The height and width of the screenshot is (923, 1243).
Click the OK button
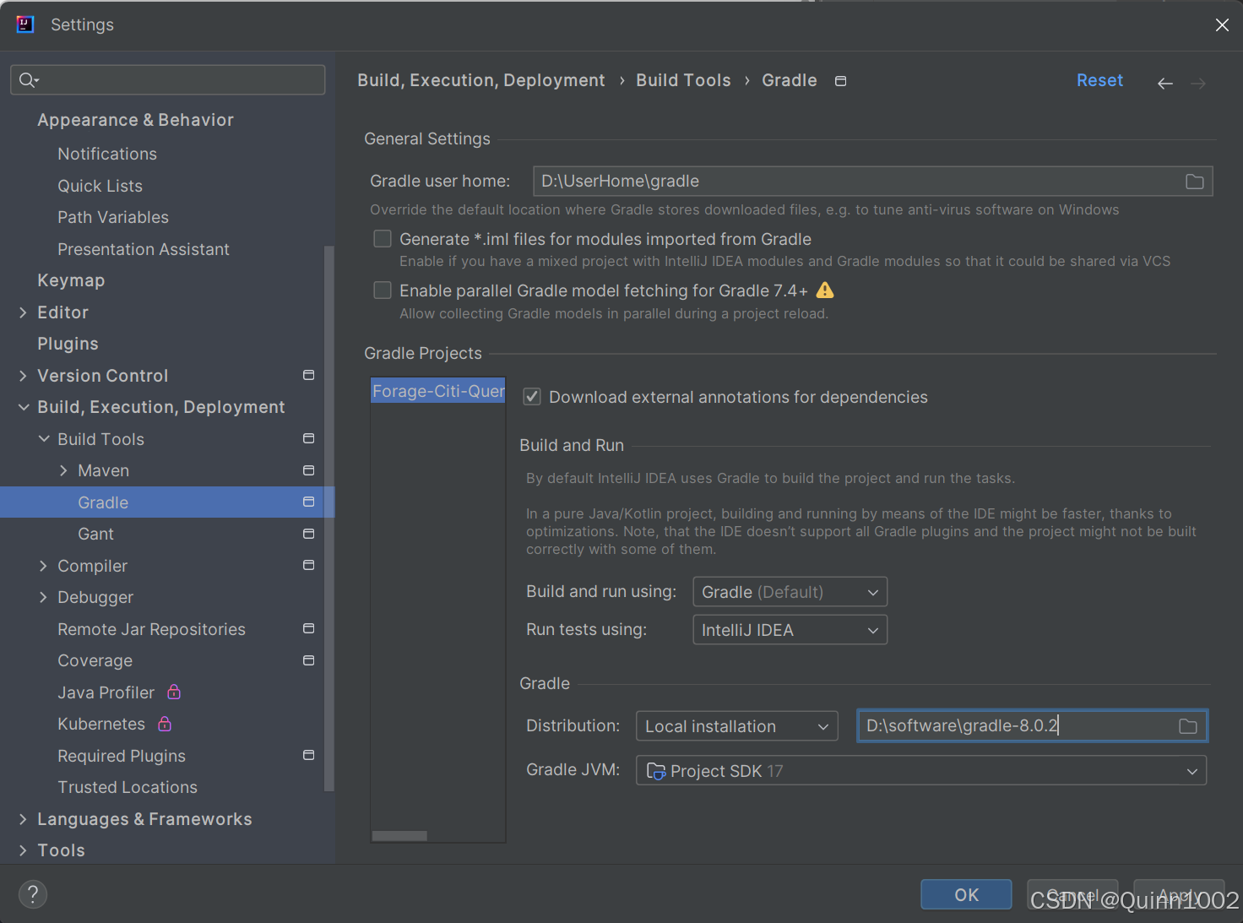(966, 895)
